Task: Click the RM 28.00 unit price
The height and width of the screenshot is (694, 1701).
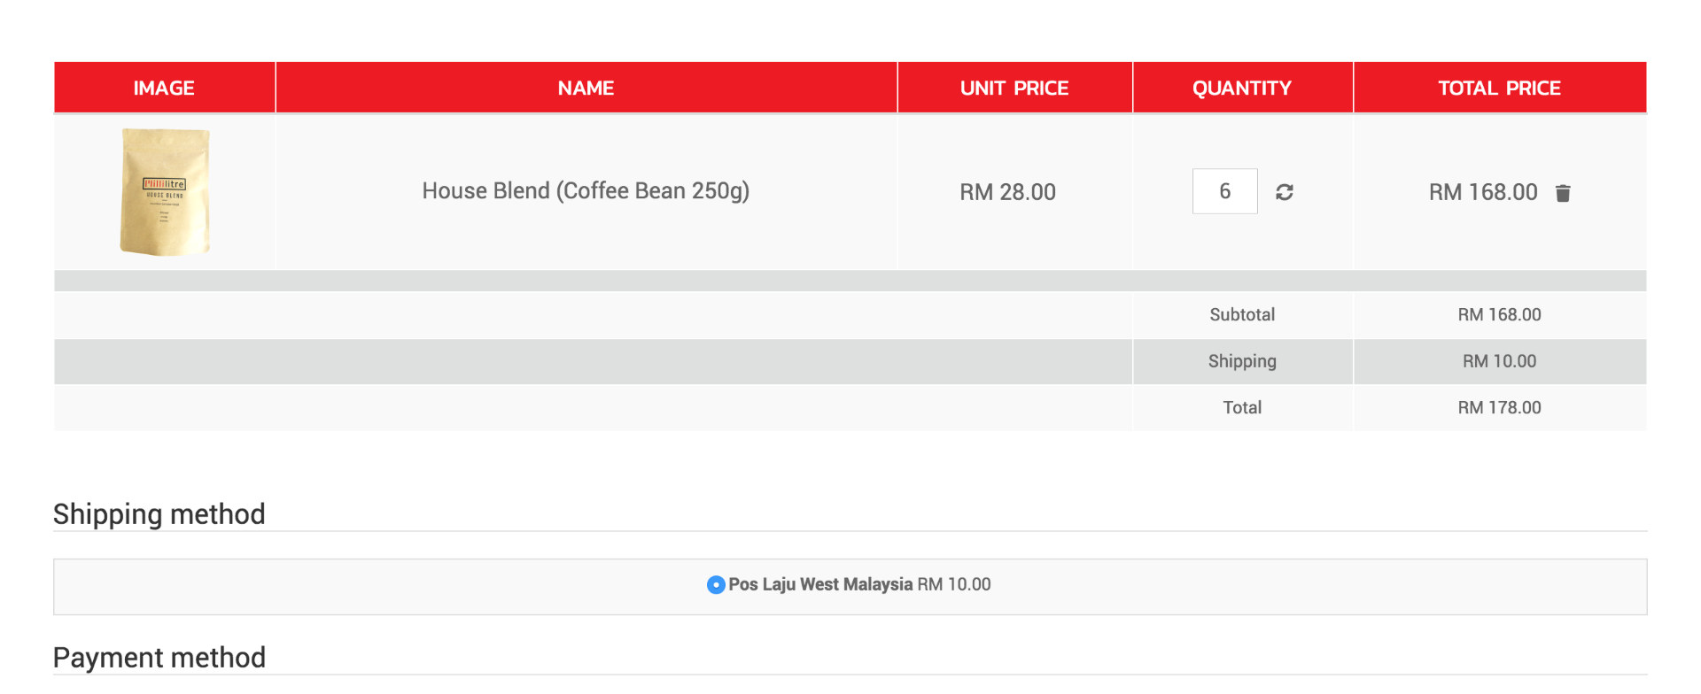Action: (1007, 192)
